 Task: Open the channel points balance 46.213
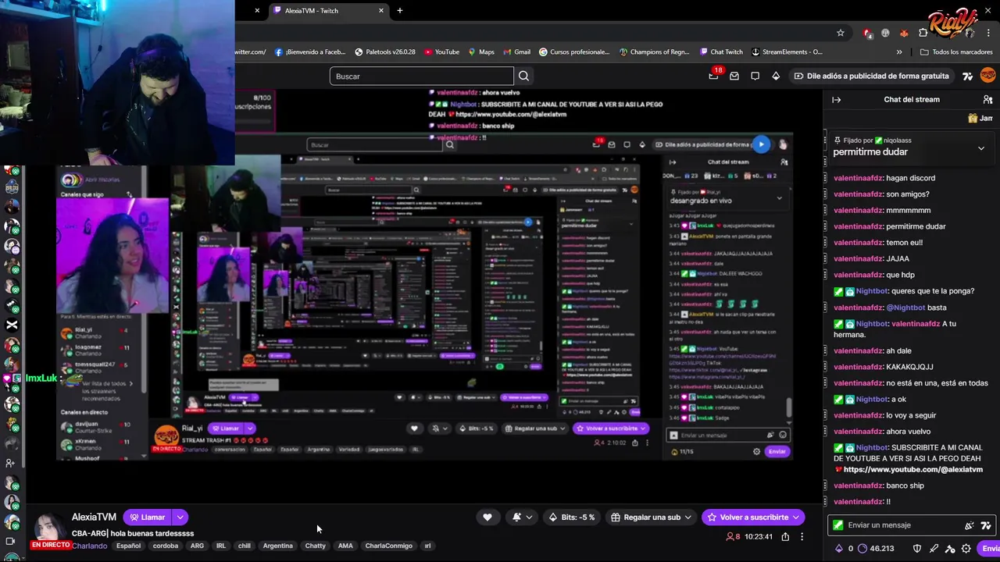coord(876,549)
